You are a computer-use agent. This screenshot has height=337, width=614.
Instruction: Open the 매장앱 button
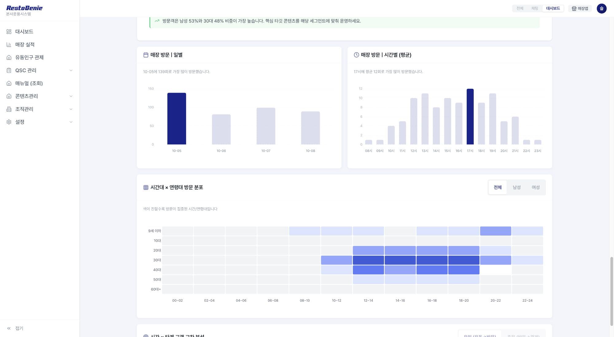coord(580,9)
